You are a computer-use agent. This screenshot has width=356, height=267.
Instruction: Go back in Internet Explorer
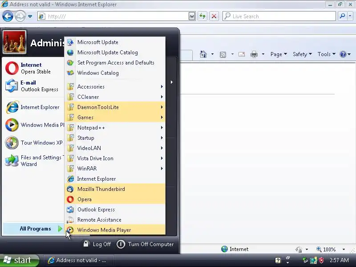click(x=8, y=16)
